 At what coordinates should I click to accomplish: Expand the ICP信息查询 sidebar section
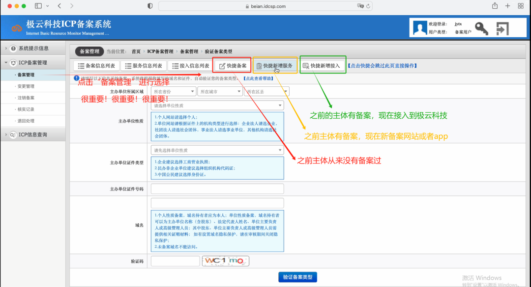click(x=32, y=134)
